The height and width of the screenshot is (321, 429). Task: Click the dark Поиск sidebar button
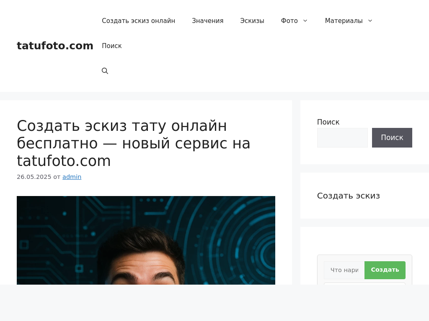pyautogui.click(x=392, y=138)
